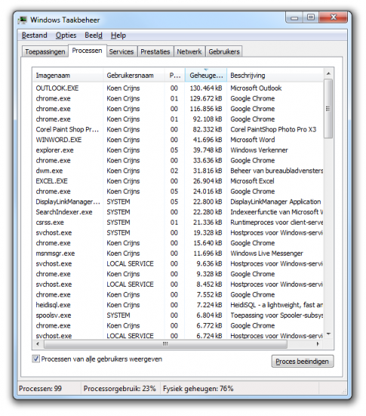Click the horizontal scrollbar right arrow
Viewport: 366px width, 416px height.
pos(318,344)
